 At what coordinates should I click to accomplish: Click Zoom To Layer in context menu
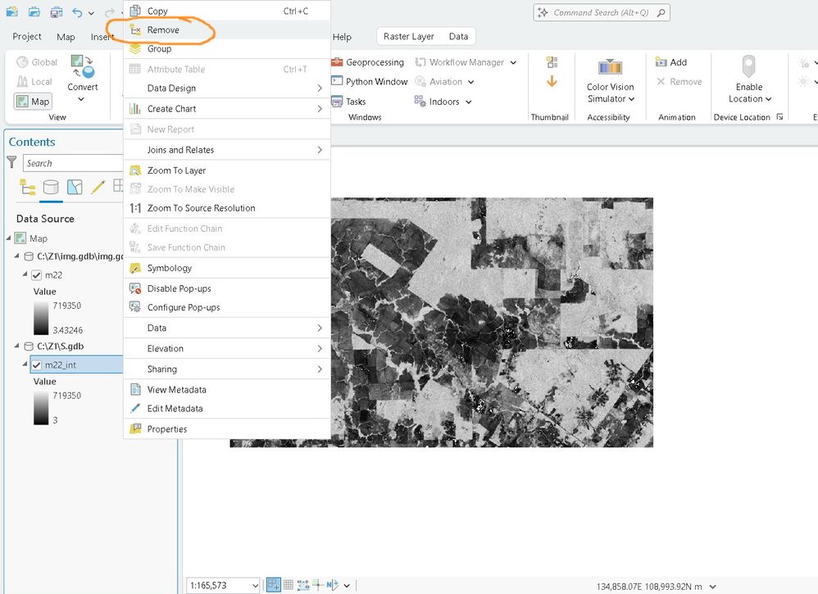[x=227, y=170]
